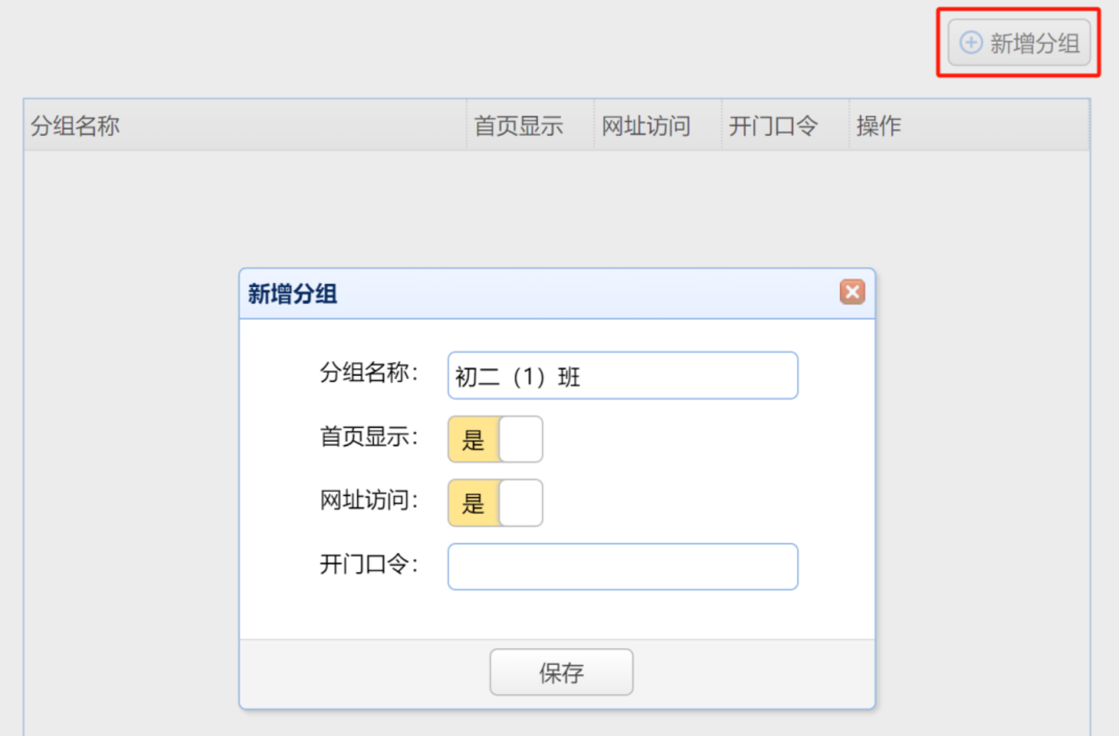1119x736 pixels.
Task: Click the 新增分组 dialog title bar
Action: coord(557,294)
